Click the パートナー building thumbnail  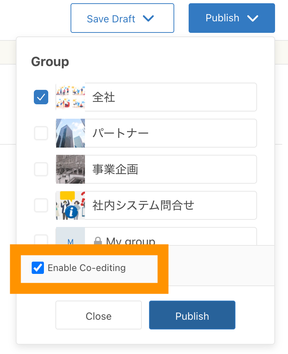tap(71, 133)
